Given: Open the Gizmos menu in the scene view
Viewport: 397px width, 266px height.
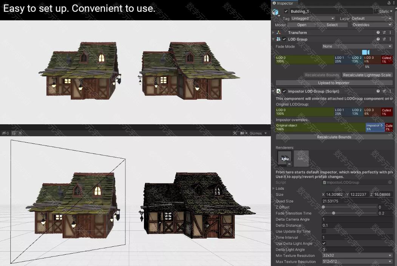Looking at the screenshot, I should click(x=258, y=133).
